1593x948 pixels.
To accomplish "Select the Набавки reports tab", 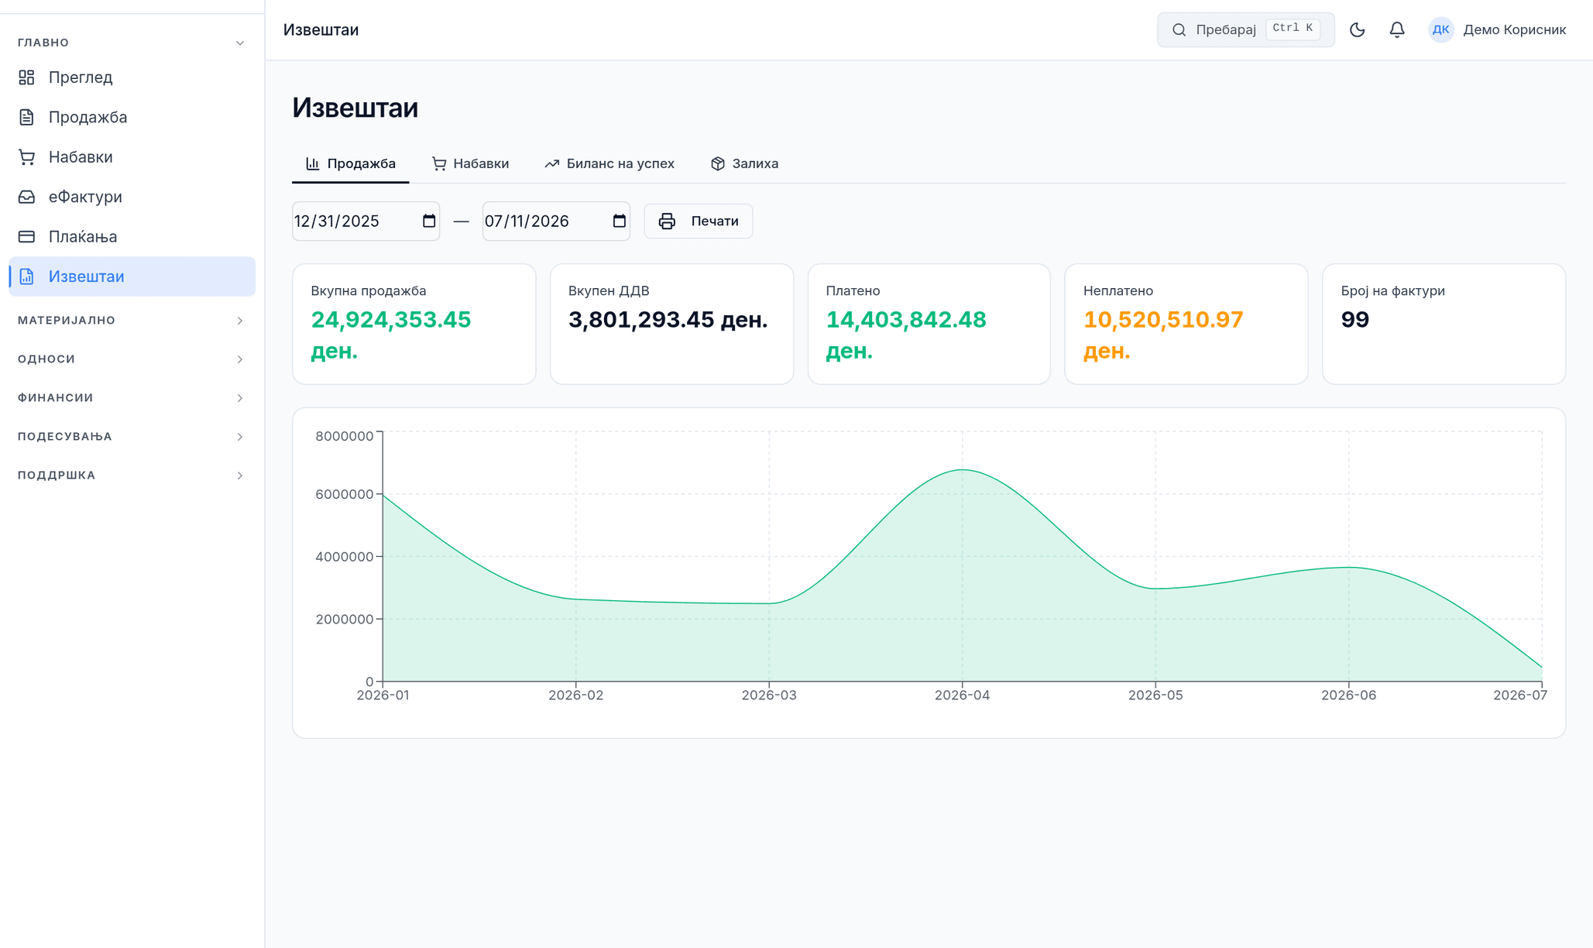I will click(x=470, y=163).
